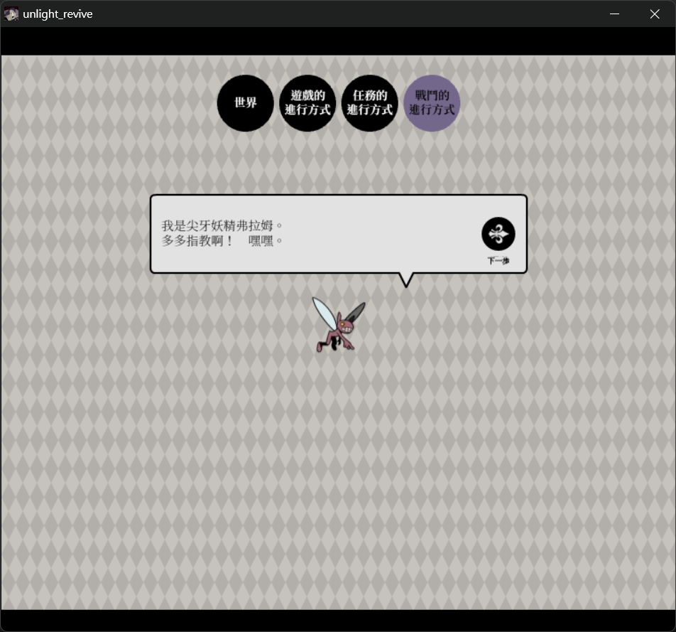The image size is (676, 632).
Task: Click the unlight_revive window title text
Action: 58,14
